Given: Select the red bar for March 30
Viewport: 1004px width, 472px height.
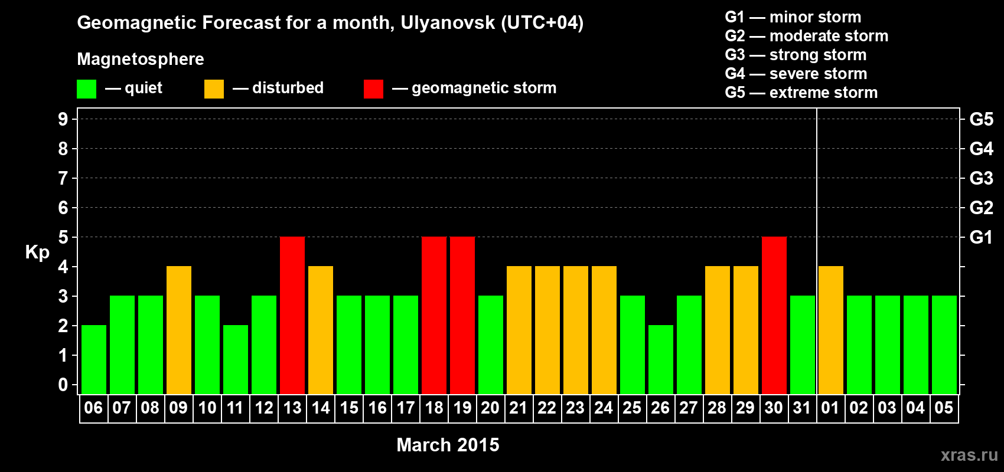Looking at the screenshot, I should [774, 316].
